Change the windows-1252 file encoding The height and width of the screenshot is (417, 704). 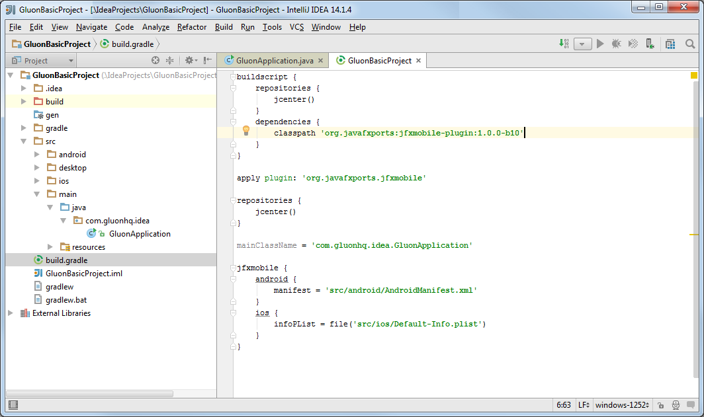622,405
